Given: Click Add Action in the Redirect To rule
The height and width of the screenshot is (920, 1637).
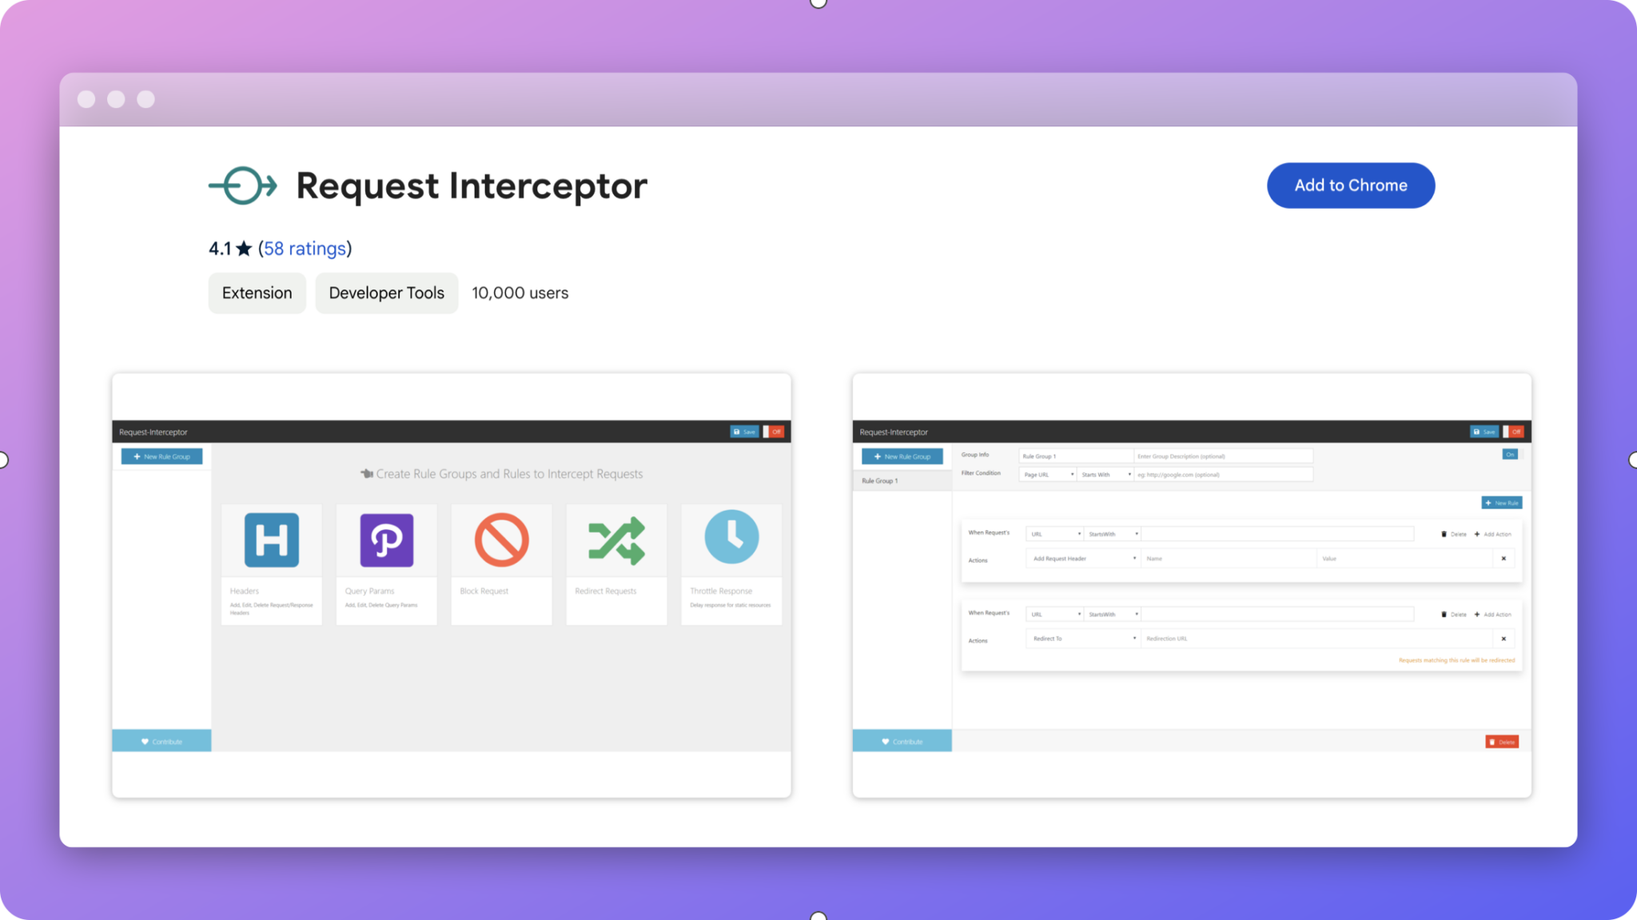Looking at the screenshot, I should coord(1492,615).
